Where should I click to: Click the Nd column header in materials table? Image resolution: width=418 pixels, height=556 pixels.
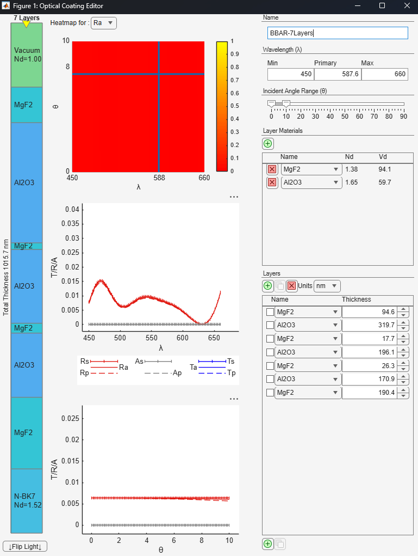coord(349,157)
